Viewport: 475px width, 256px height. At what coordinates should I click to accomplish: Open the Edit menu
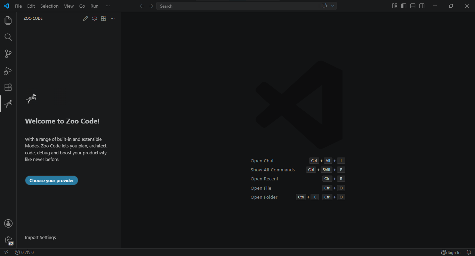pos(31,6)
